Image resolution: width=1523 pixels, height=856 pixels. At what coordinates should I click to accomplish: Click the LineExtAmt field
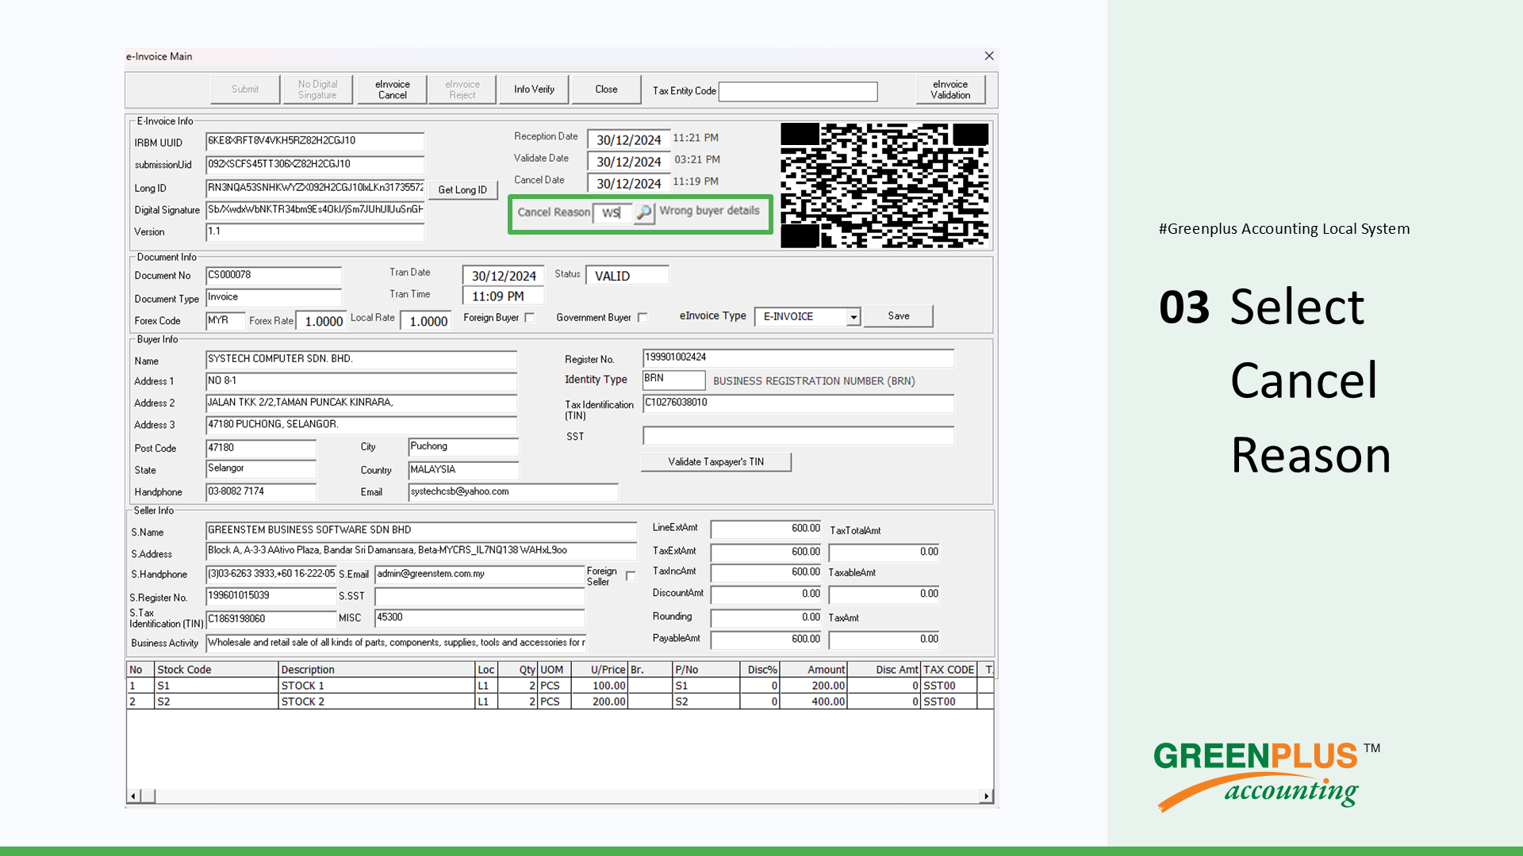(766, 529)
